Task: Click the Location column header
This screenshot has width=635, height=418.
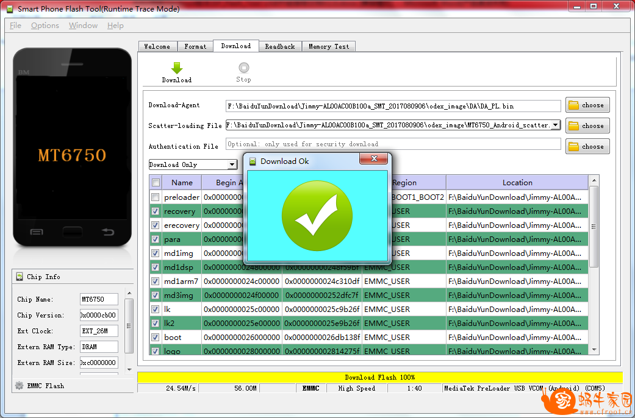Action: point(517,183)
